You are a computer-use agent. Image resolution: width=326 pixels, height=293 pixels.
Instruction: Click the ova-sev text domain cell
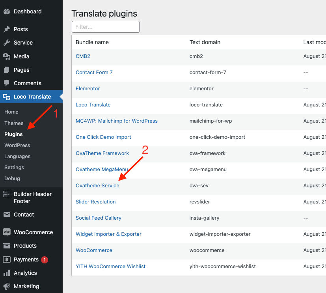coord(199,186)
